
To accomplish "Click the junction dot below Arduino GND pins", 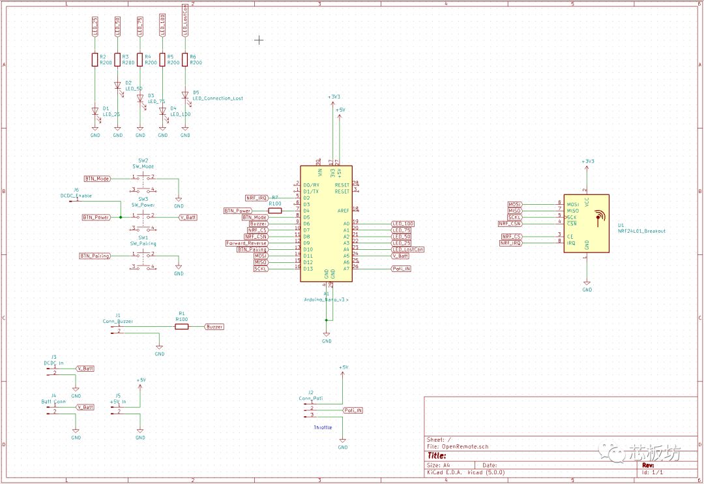I will [327, 320].
